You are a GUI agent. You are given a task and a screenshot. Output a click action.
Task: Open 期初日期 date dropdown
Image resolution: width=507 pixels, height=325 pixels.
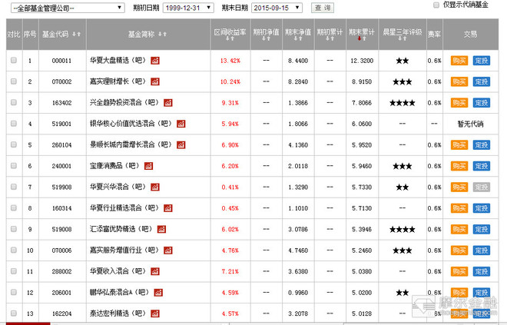click(x=188, y=8)
